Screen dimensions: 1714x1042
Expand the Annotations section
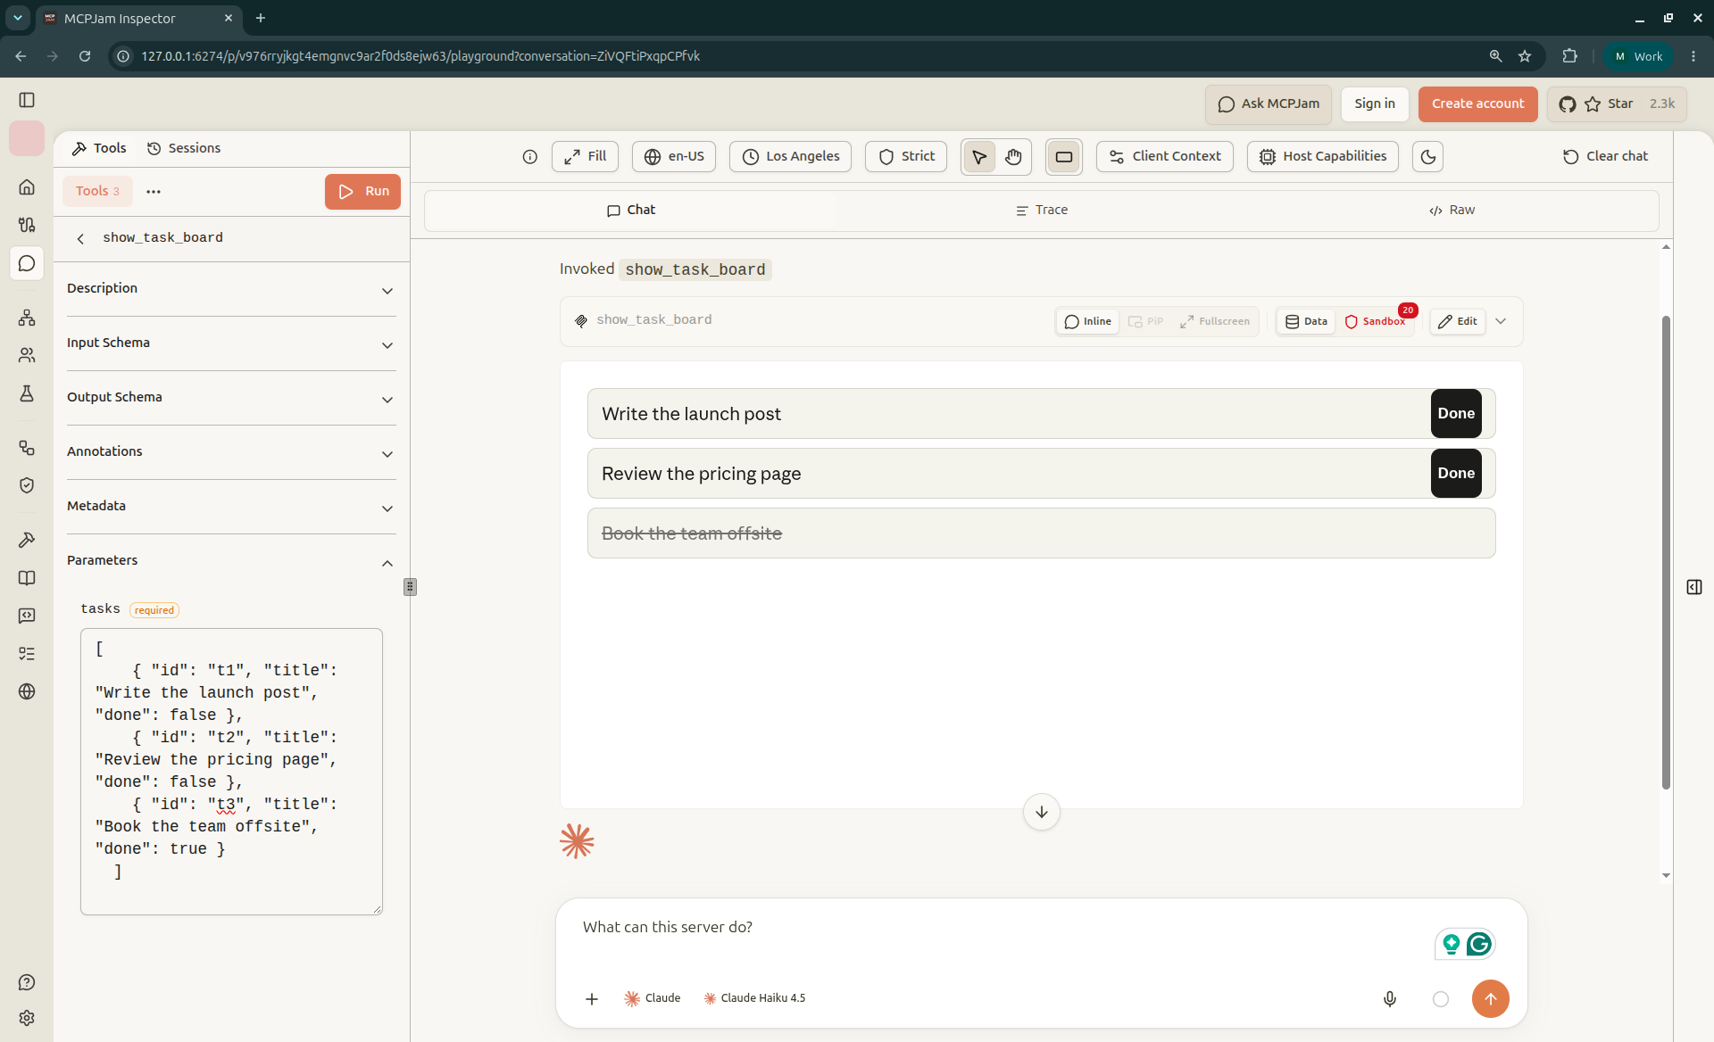point(231,452)
